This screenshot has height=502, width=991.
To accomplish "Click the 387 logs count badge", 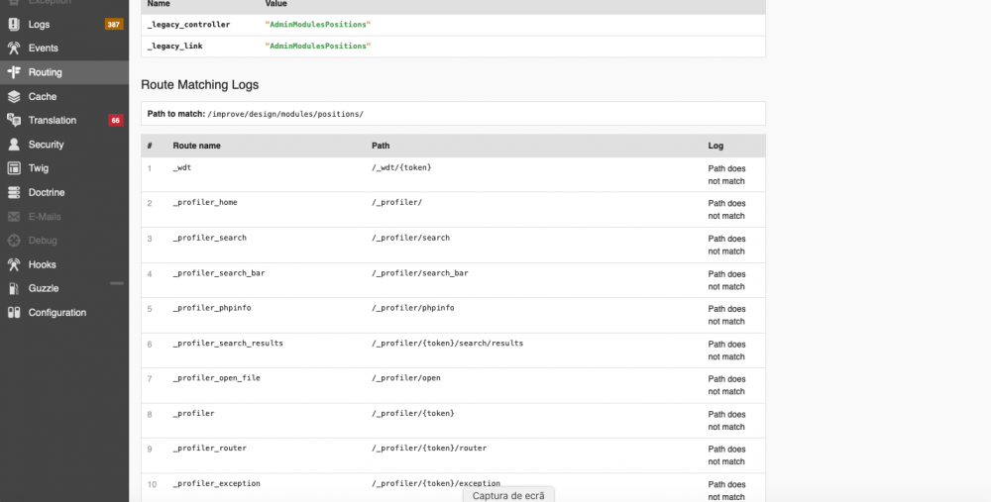I will tap(114, 24).
